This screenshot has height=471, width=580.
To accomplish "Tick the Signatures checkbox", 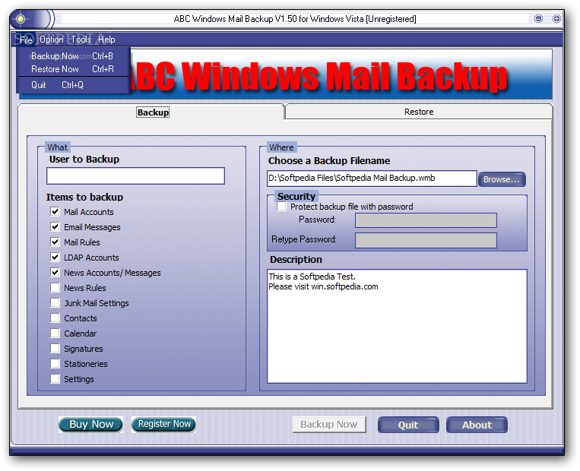I will click(55, 348).
